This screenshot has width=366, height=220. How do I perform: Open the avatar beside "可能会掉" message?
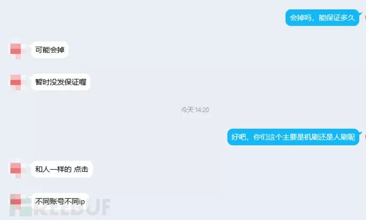(x=15, y=49)
